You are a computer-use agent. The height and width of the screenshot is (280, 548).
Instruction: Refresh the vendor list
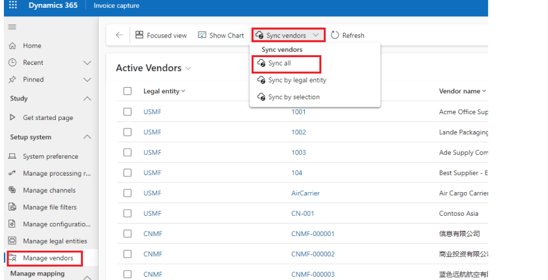[347, 35]
